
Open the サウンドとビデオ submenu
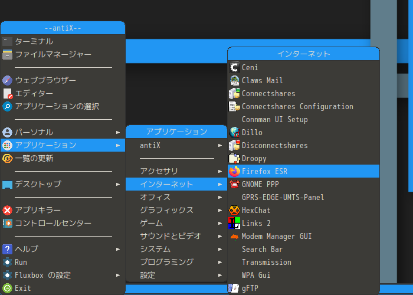pos(176,236)
